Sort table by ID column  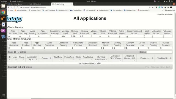10,58
